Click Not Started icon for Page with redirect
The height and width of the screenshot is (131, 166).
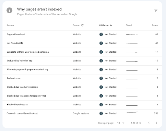[x=101, y=34]
